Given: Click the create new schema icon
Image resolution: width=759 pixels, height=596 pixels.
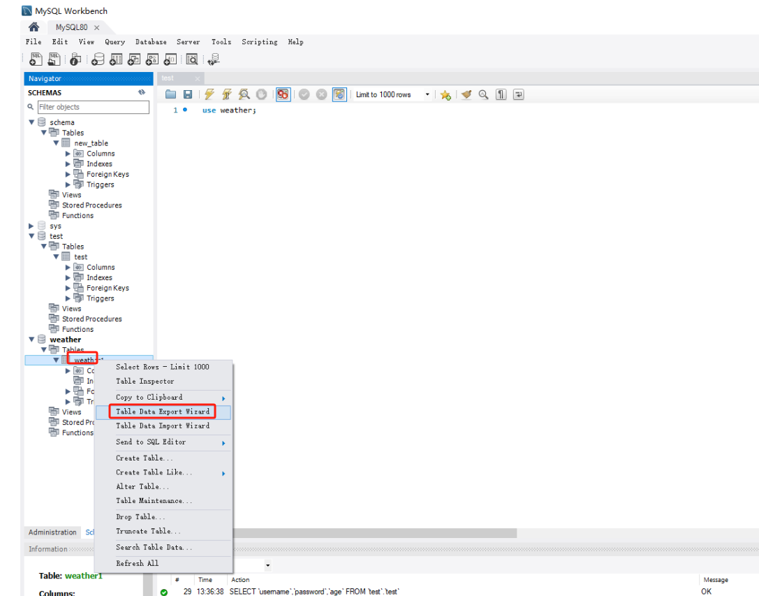Looking at the screenshot, I should point(98,59).
